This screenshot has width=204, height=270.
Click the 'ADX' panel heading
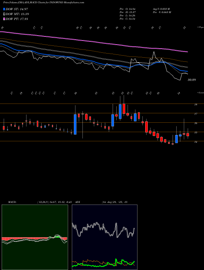78,202
